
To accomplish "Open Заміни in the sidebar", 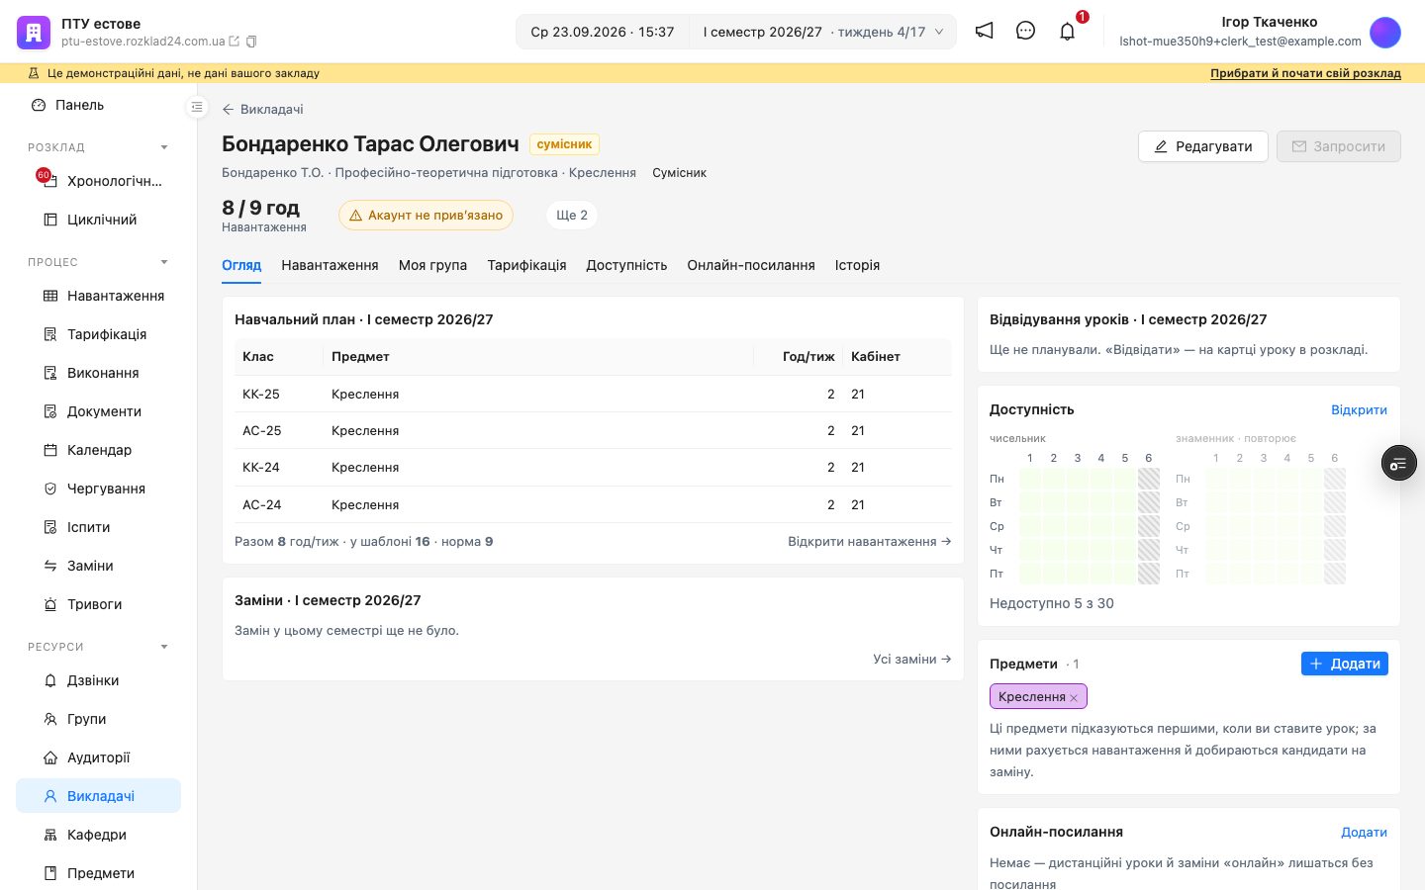I will pos(98,566).
